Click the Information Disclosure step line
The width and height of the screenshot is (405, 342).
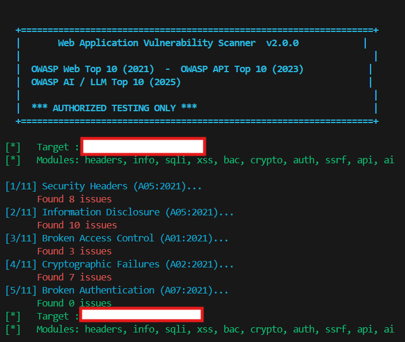coord(138,212)
